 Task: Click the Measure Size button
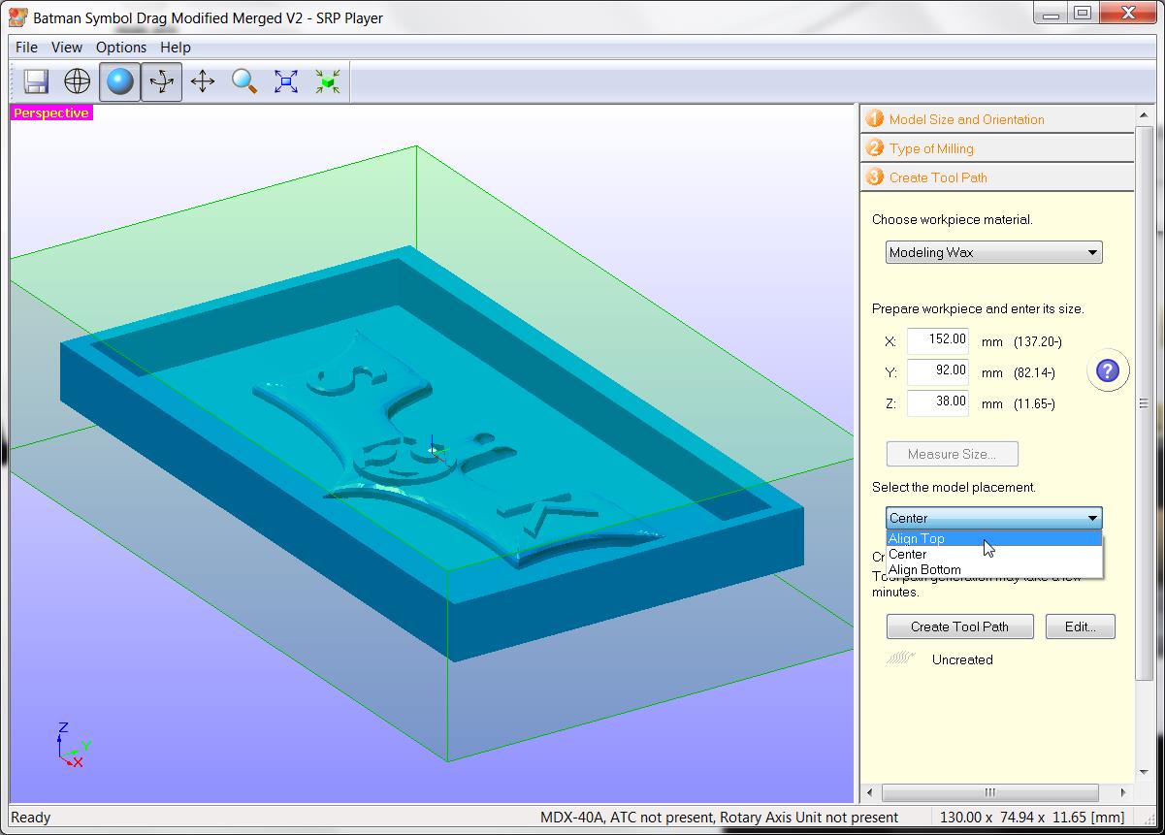[x=953, y=454]
